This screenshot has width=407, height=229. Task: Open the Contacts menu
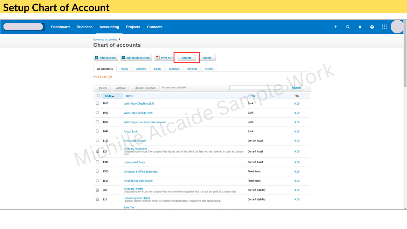[x=155, y=27]
